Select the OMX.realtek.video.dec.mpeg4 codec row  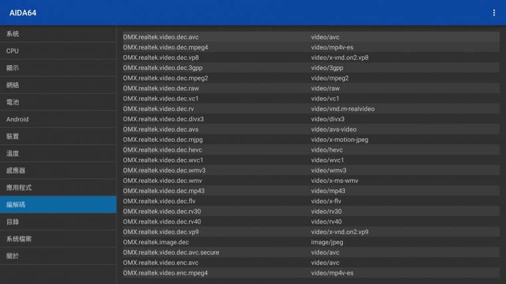tap(311, 47)
